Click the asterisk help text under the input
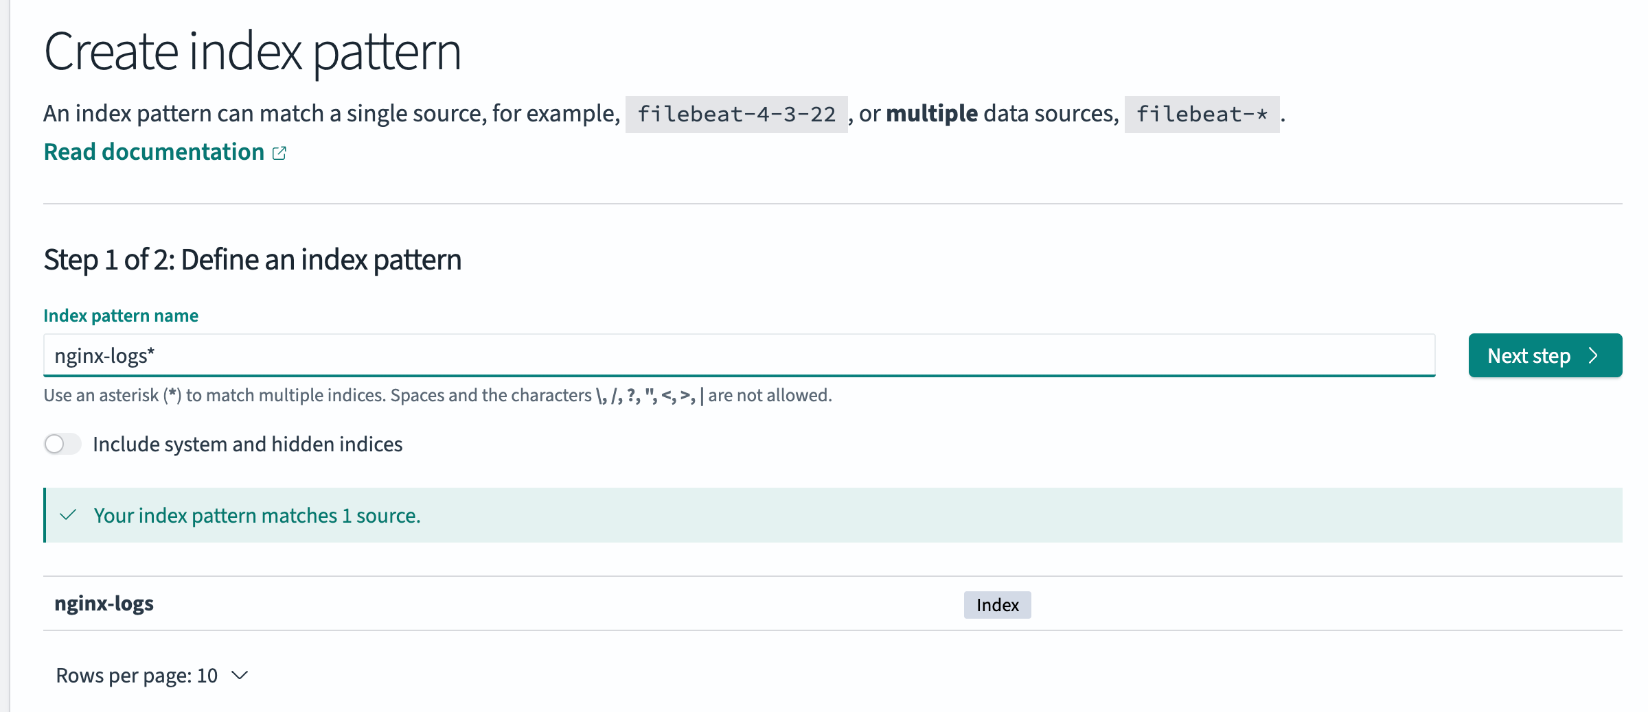This screenshot has height=712, width=1648. click(x=437, y=396)
